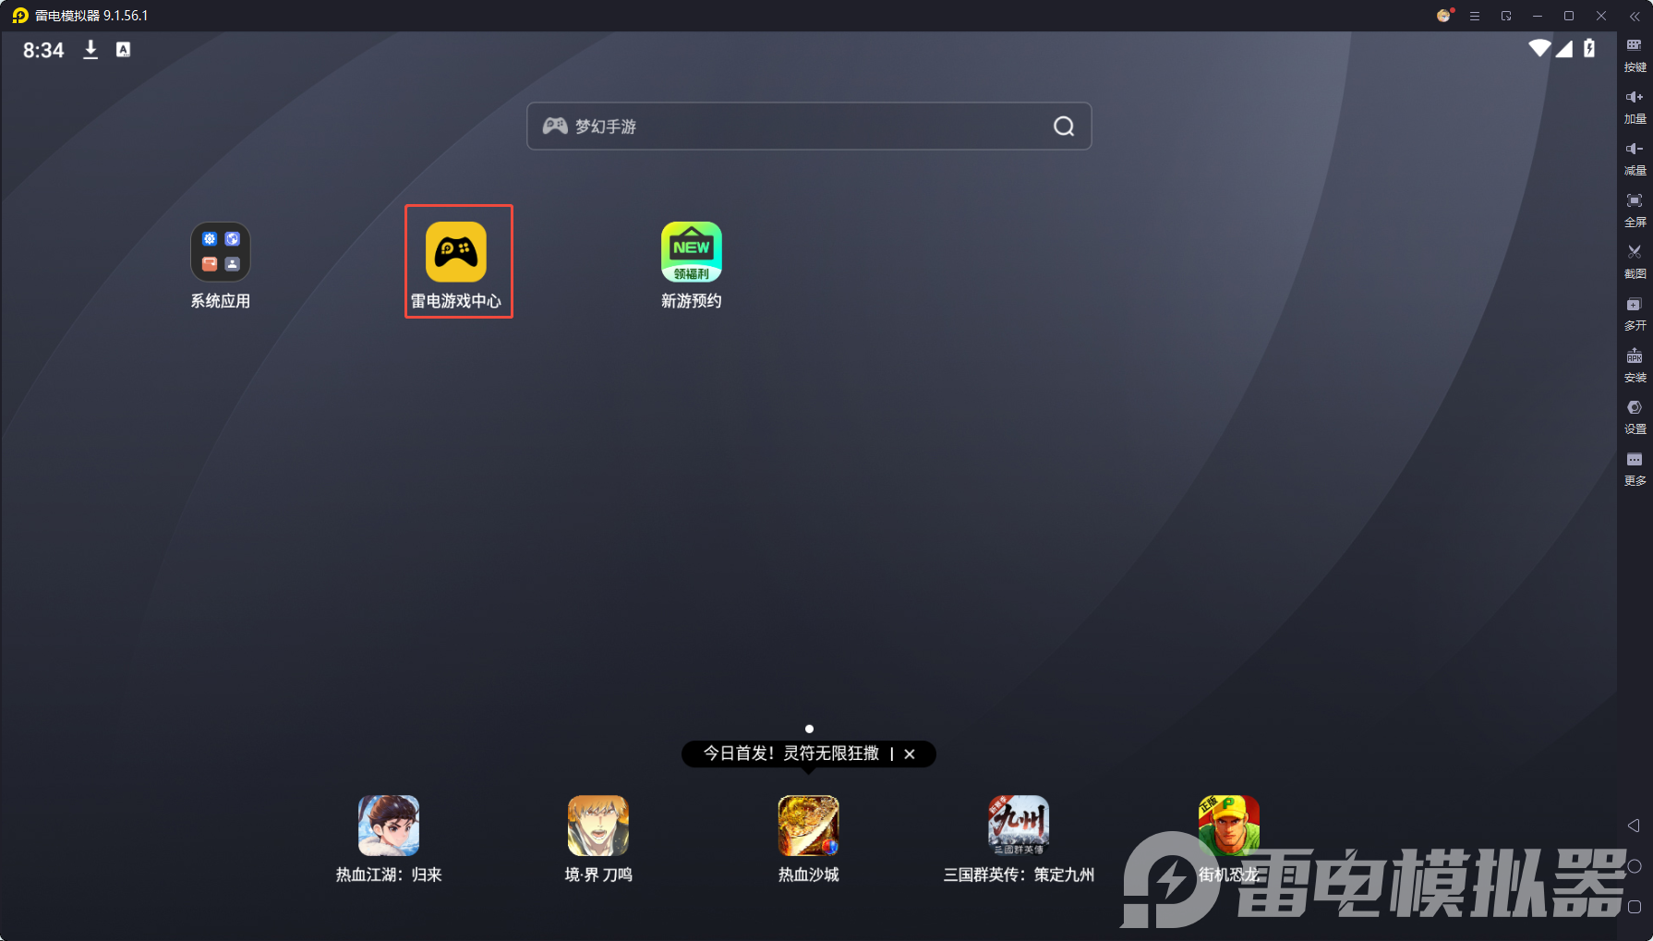Open 按键 keyboard mapping in sidebar
This screenshot has width=1653, height=941.
tap(1635, 55)
